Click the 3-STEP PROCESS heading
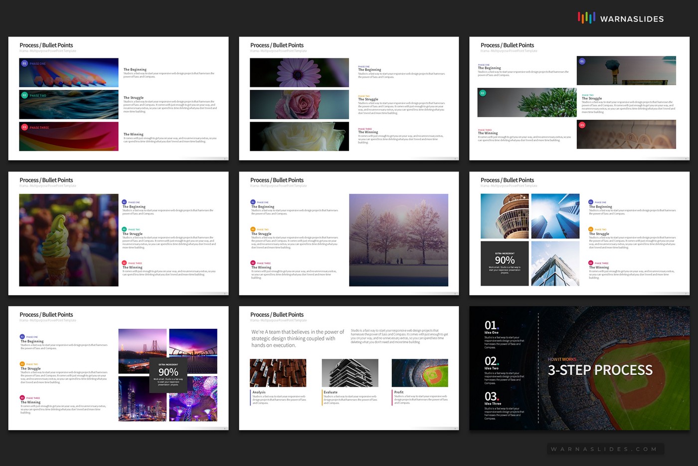Viewport: 698px width, 466px height. coord(600,370)
